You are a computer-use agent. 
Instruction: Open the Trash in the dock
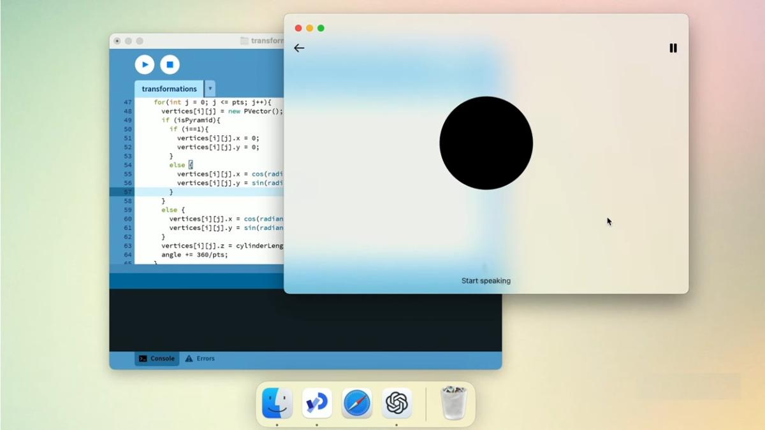point(454,403)
